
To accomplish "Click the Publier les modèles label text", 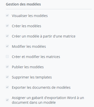I will tap(28, 67).
